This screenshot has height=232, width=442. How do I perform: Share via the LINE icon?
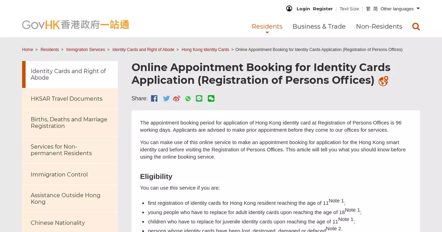tap(199, 99)
